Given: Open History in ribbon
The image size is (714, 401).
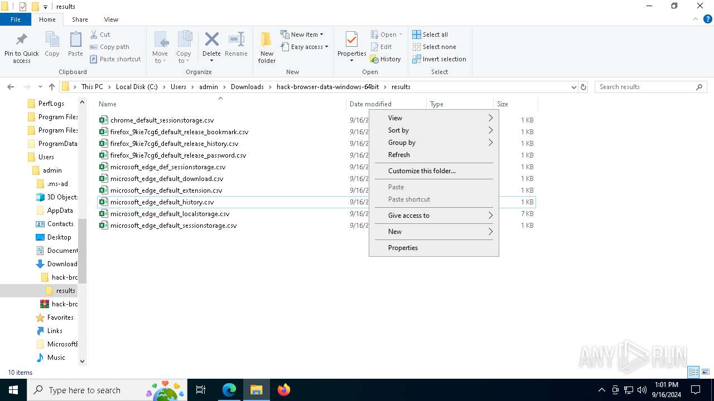Looking at the screenshot, I should pyautogui.click(x=385, y=59).
